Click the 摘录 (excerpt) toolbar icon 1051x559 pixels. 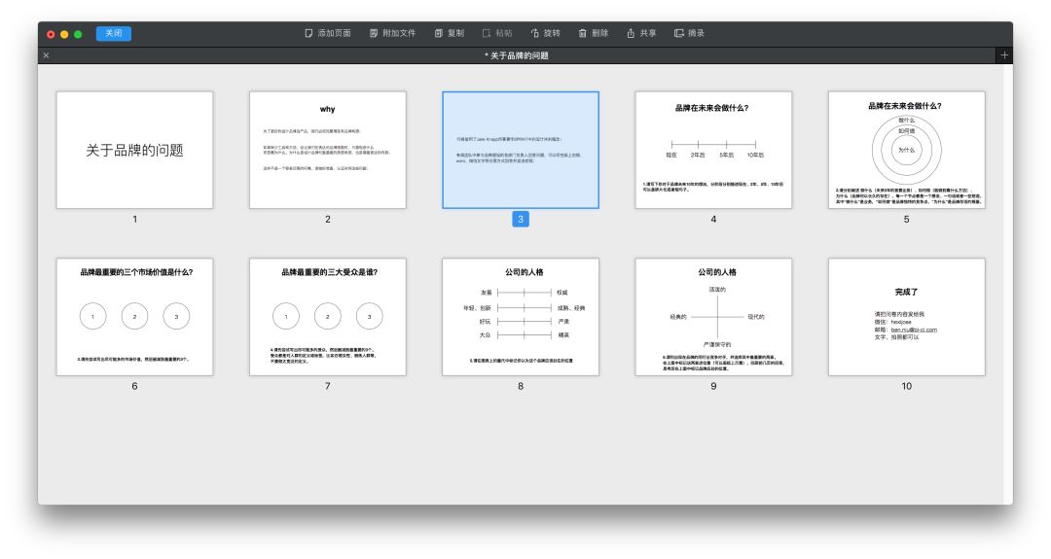point(679,33)
